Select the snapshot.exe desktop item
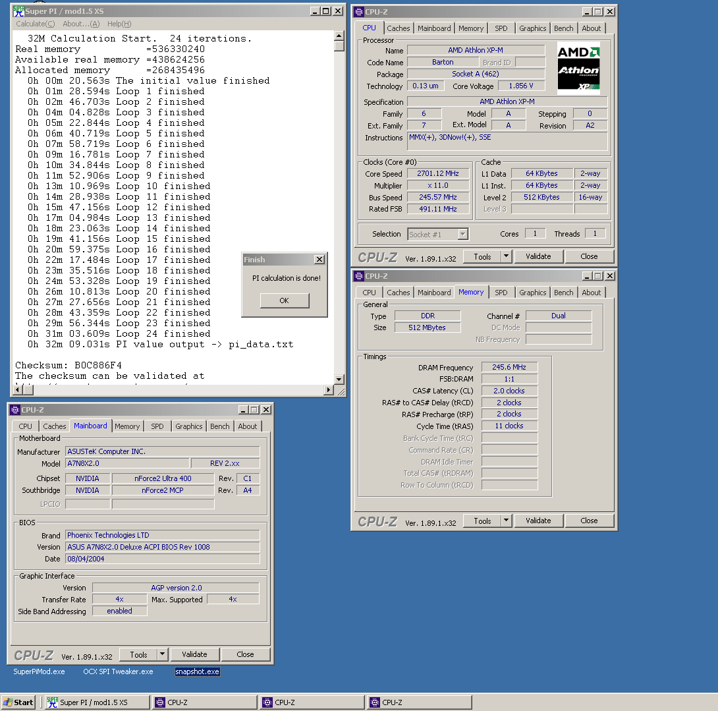 tap(198, 672)
